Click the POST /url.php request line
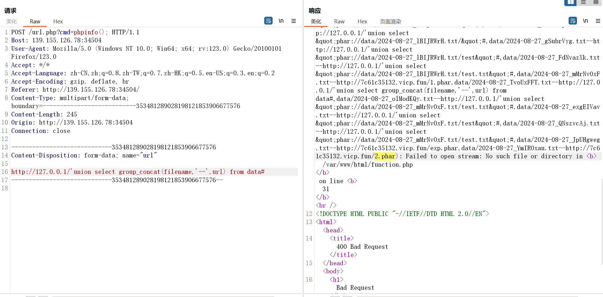603x297 pixels. coord(75,32)
